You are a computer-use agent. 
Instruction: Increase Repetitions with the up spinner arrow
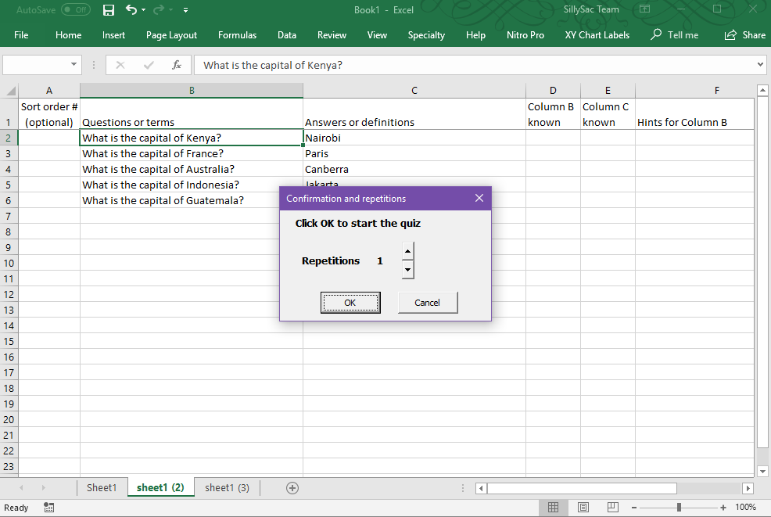click(407, 251)
